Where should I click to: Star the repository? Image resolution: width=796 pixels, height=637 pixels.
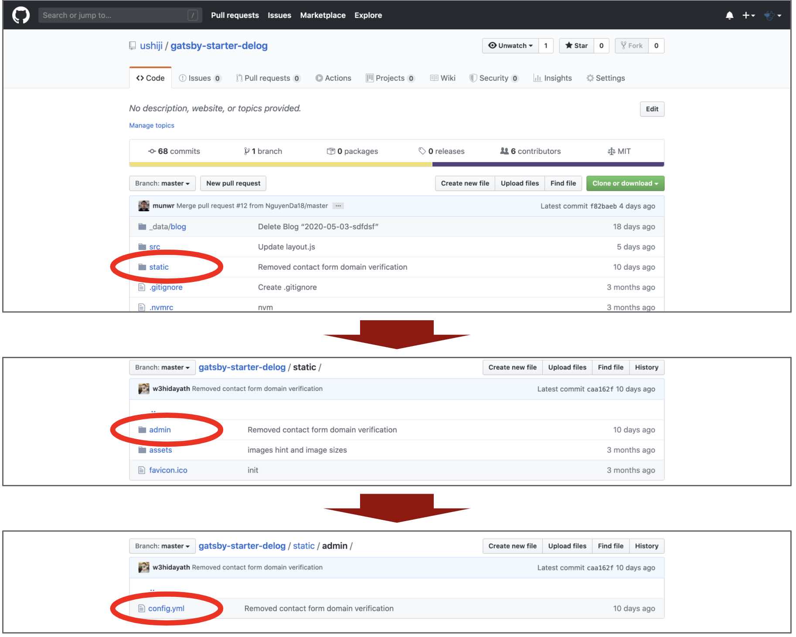coord(576,46)
